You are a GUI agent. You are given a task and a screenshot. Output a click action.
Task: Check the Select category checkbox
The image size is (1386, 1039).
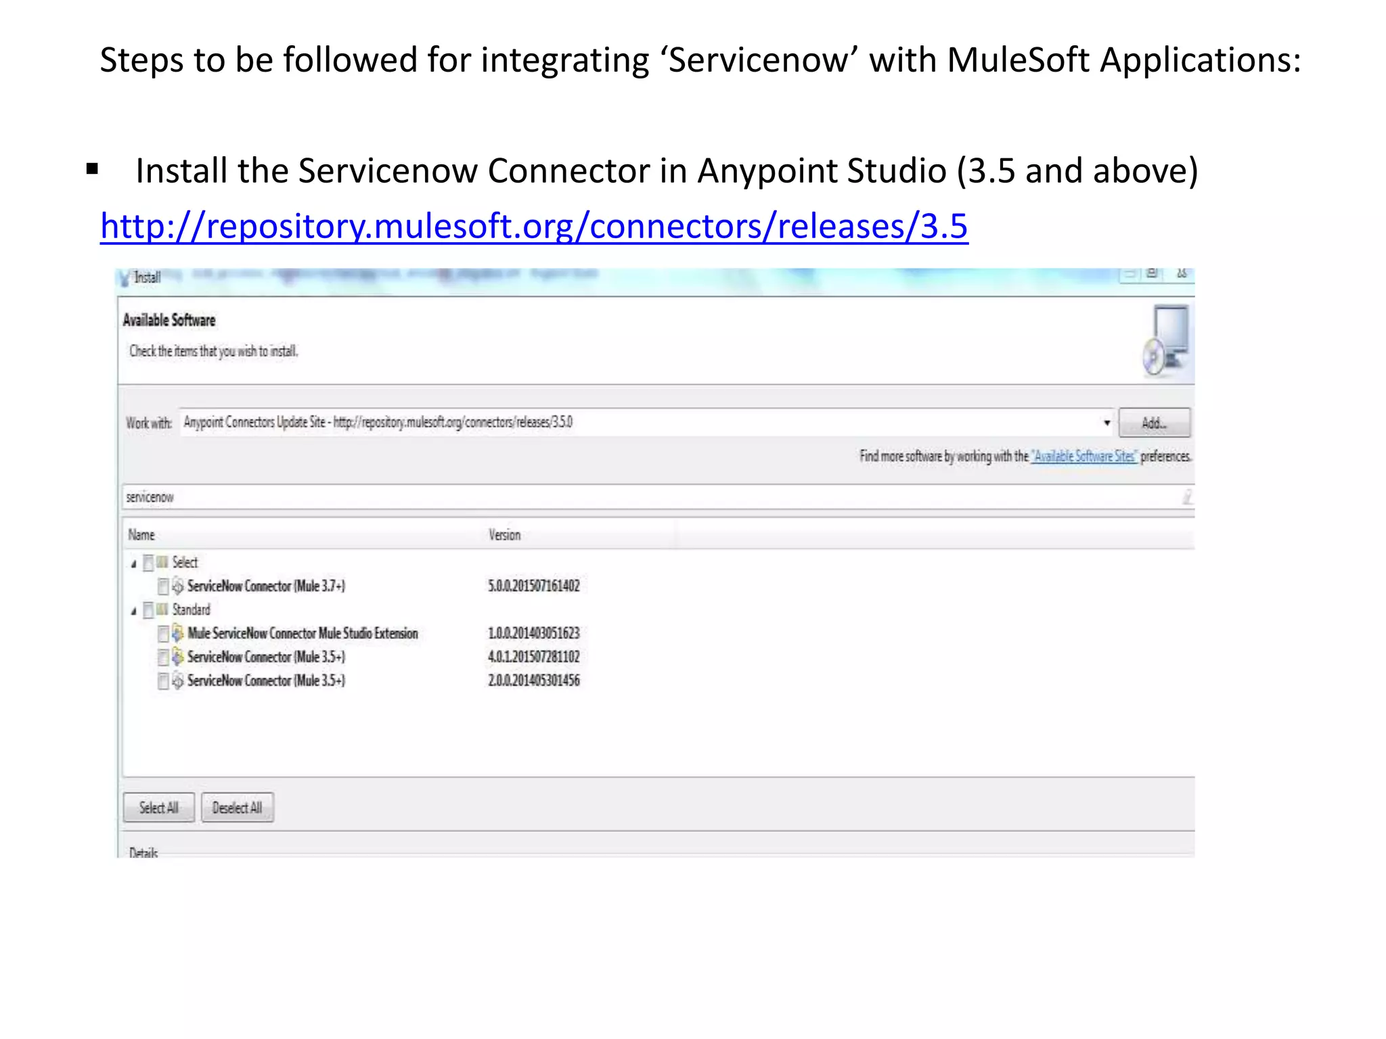148,563
